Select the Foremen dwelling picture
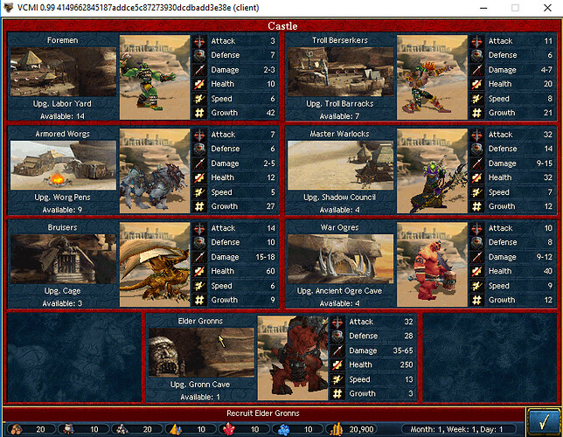 click(63, 72)
